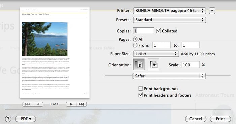Open Paper Size dropdown showing Letter
Viewport: 236px width, 124px height.
point(156,54)
